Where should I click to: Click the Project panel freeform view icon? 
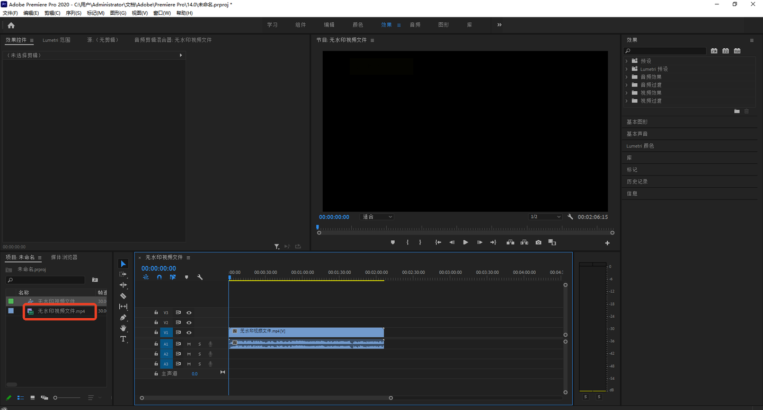tap(45, 397)
